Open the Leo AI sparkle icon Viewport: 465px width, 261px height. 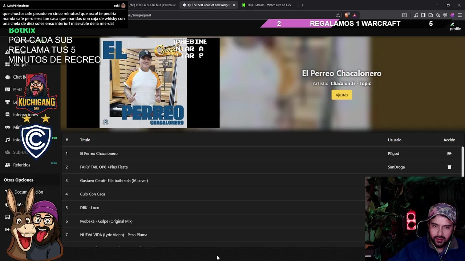438,15
